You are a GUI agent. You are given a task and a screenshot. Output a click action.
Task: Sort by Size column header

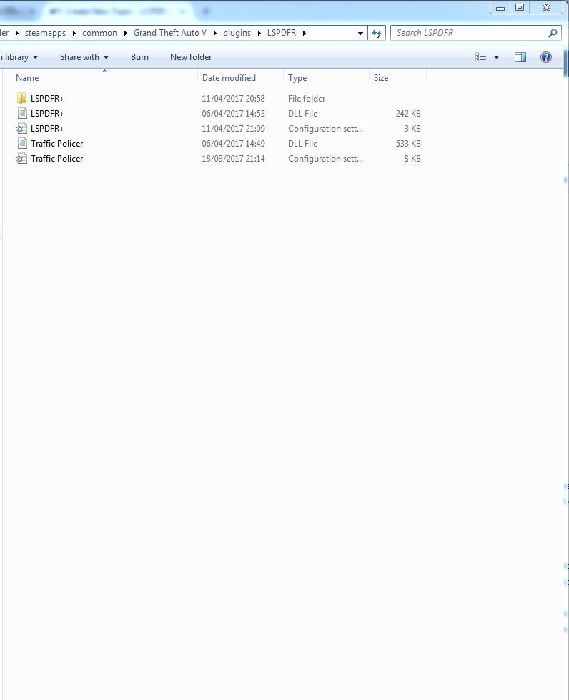[381, 78]
